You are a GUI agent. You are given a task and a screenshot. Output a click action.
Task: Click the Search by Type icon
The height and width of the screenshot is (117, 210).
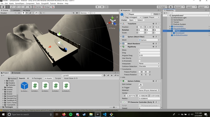coord(104,76)
